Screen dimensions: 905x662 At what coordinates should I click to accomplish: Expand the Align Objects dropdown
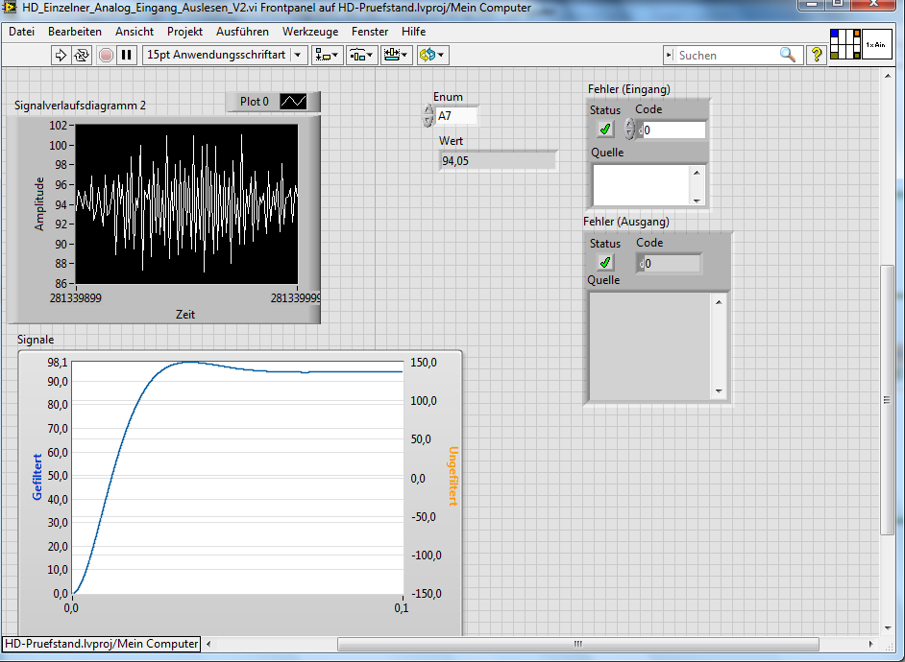(x=328, y=55)
